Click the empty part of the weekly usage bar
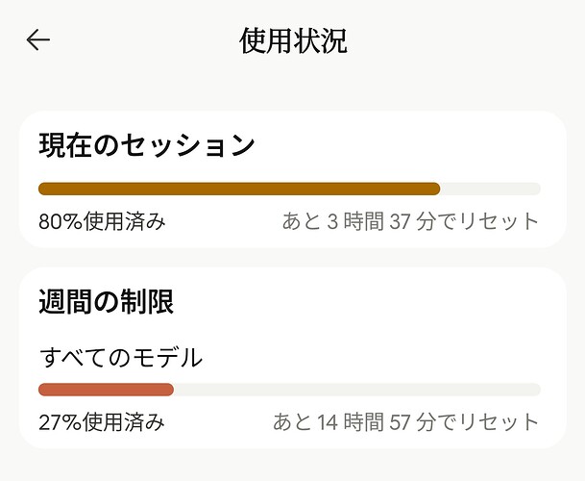Viewport: 585px width, 481px height. pyautogui.click(x=357, y=390)
